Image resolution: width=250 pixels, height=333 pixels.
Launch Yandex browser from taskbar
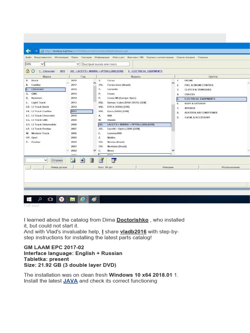pyautogui.click(x=61, y=199)
